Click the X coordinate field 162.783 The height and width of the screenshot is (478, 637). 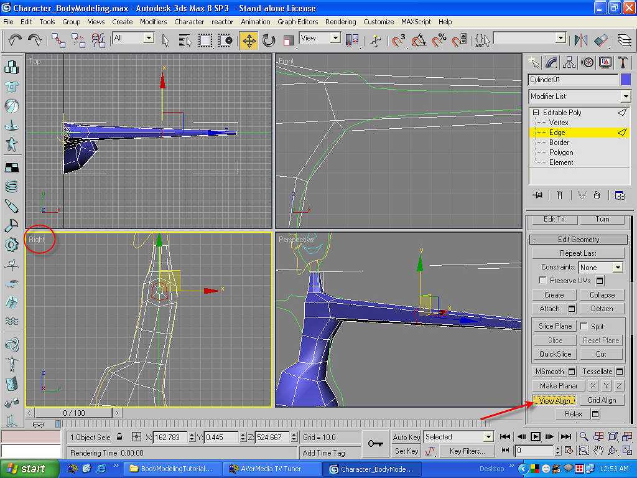tap(170, 438)
